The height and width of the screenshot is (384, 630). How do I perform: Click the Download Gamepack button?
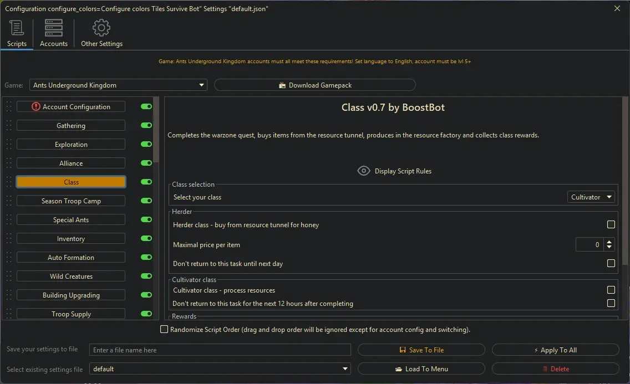tap(314, 85)
